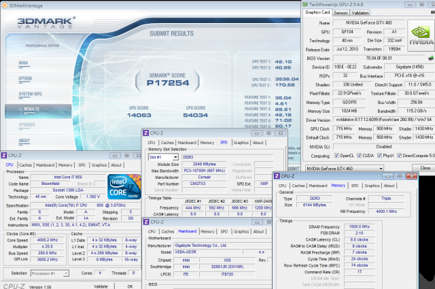435x289 pixels.
Task: Toggle the CUDA checkbox in GPU-Z
Action: (x=360, y=156)
